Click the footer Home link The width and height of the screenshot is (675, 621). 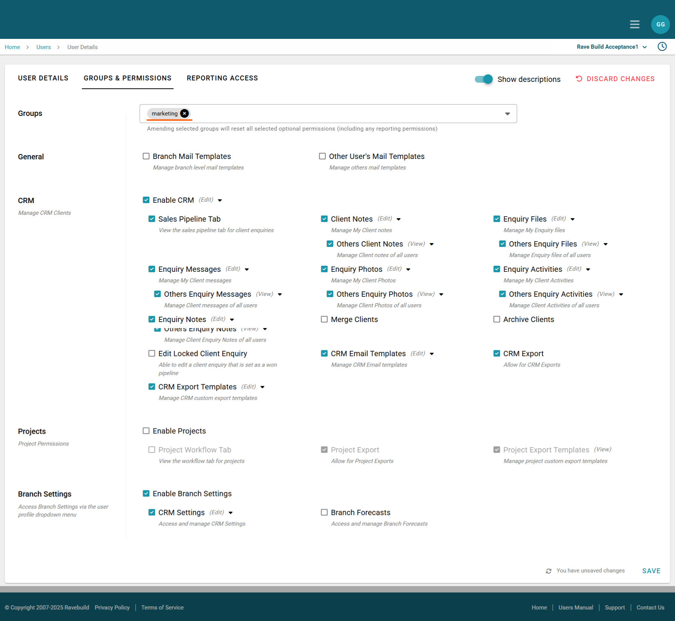(x=539, y=607)
